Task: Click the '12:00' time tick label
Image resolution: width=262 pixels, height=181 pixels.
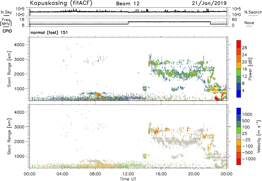Action: pos(128,174)
